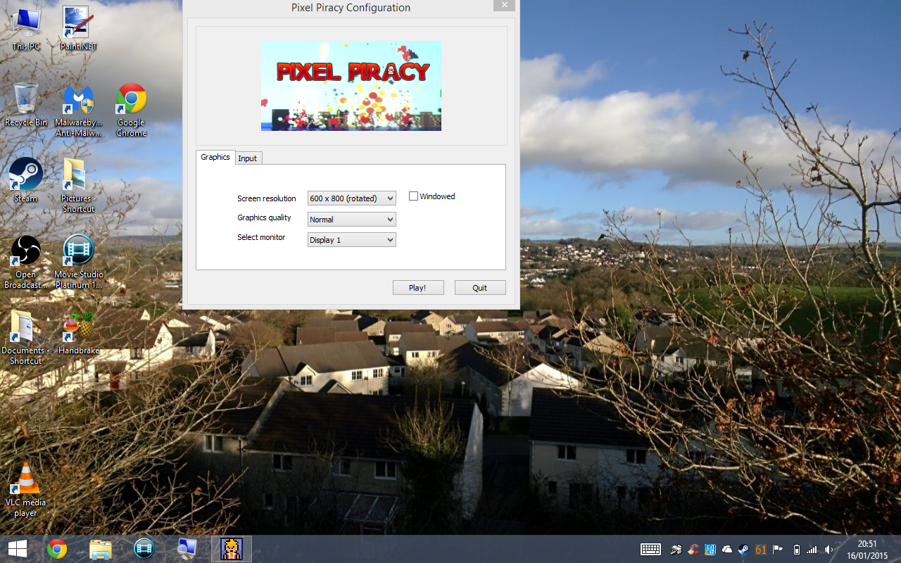Launch Handbrake desktop shortcut
Image resolution: width=901 pixels, height=563 pixels.
pos(78,333)
